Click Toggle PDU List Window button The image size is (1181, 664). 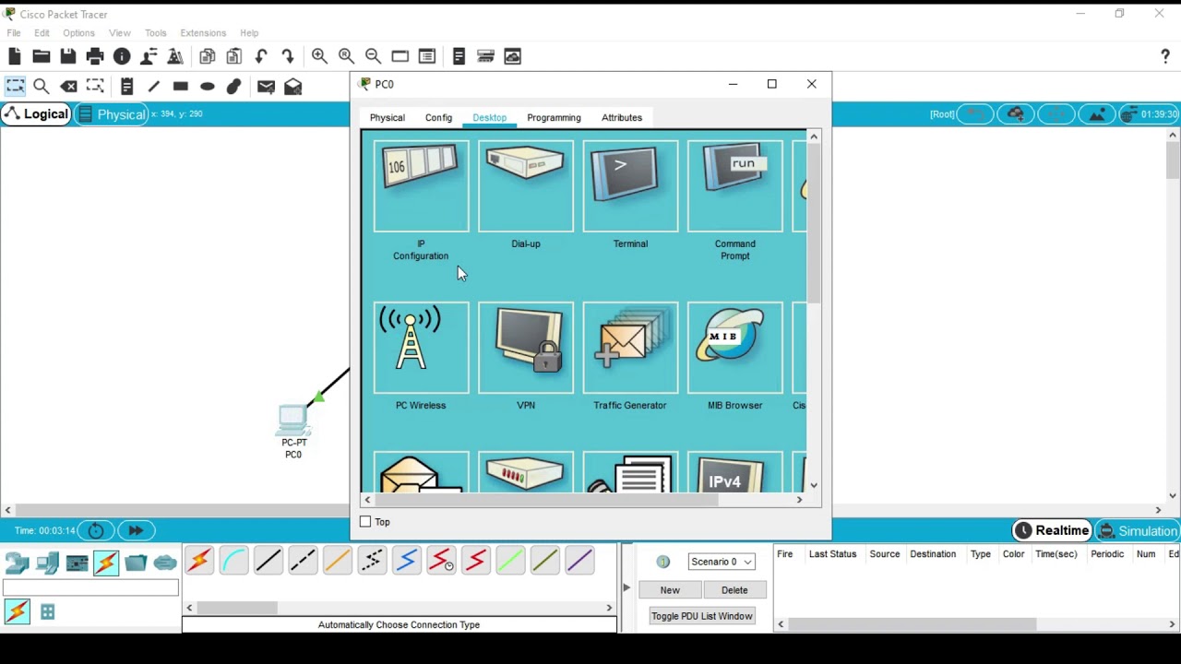(x=702, y=616)
